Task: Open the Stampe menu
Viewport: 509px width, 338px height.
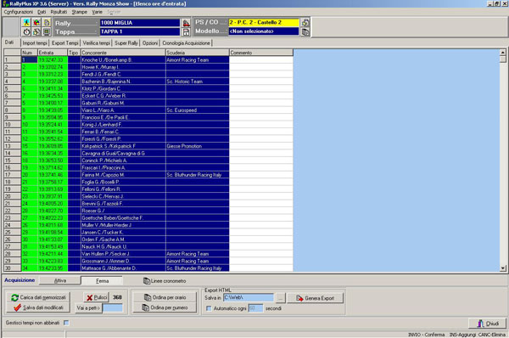Action: 80,12
